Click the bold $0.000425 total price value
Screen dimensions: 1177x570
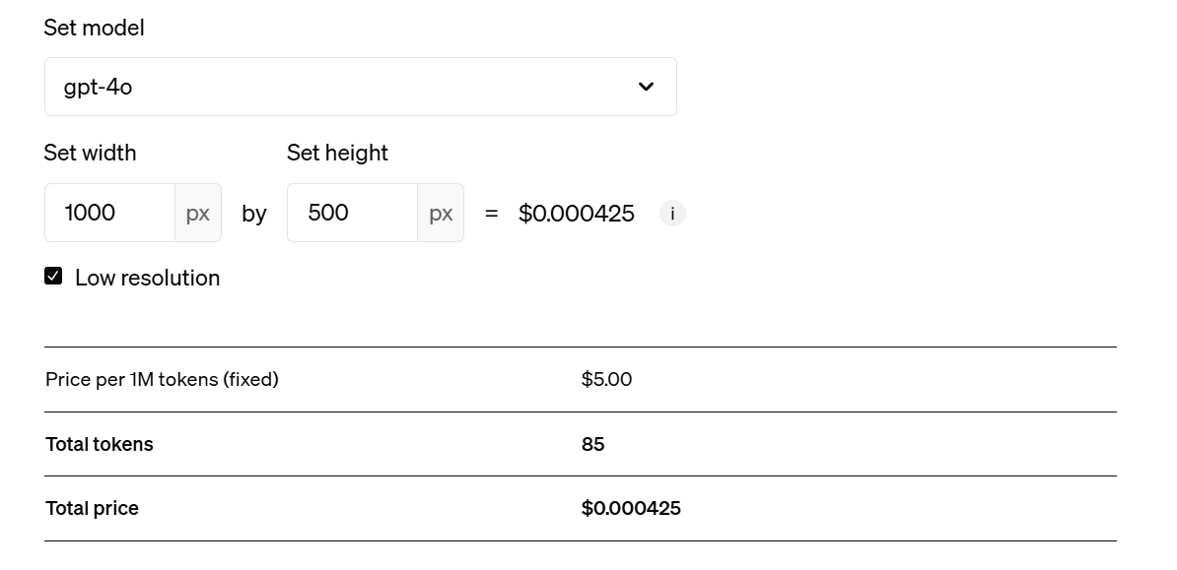[631, 509]
